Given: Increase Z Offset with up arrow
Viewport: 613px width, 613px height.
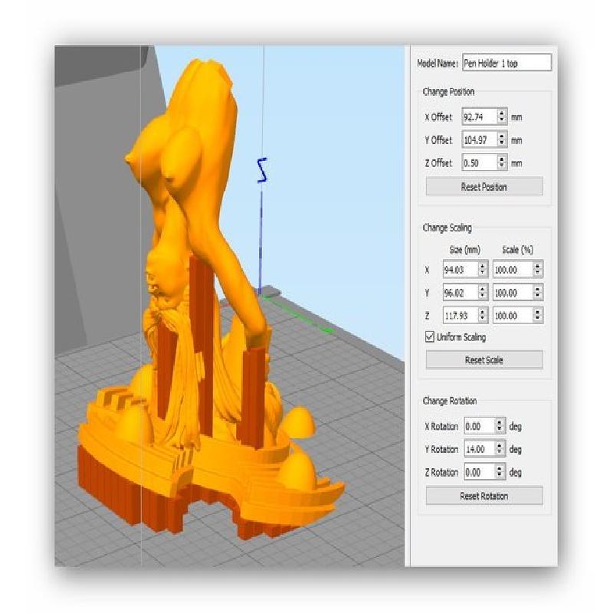Looking at the screenshot, I should (502, 159).
